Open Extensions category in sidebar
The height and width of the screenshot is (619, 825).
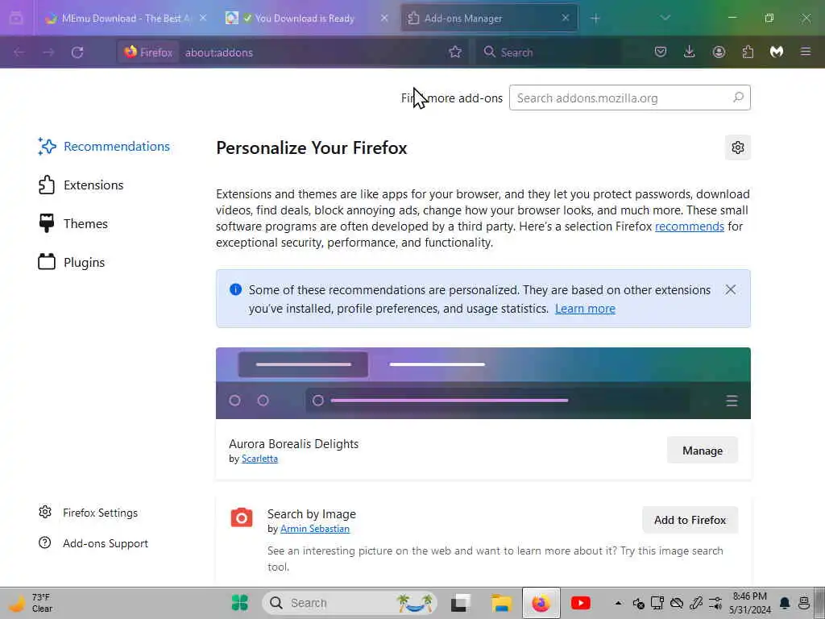click(x=81, y=185)
